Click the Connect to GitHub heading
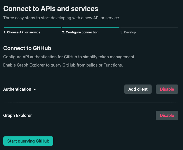Viewport: 183px width, 150px height. click(27, 48)
